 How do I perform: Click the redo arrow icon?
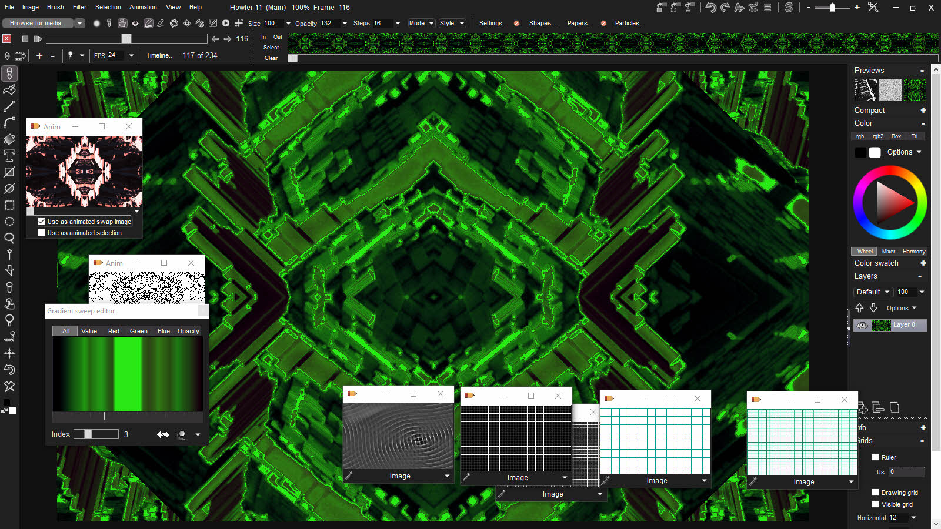click(x=725, y=8)
